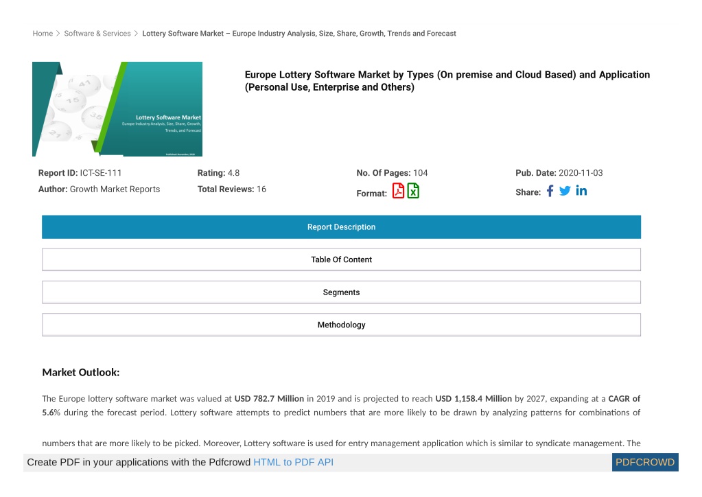Open the Lottery Software Market cover image
Image resolution: width=702 pixels, height=497 pixels.
[x=117, y=109]
